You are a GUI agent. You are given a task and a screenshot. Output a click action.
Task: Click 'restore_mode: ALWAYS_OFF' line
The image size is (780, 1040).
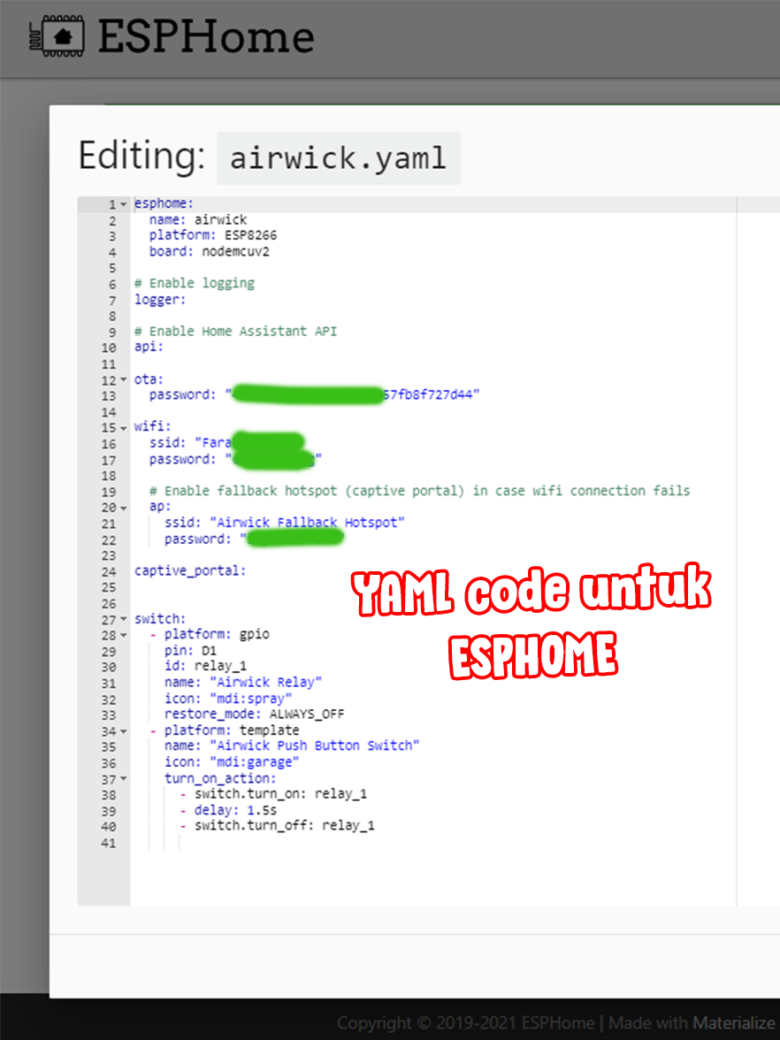pyautogui.click(x=254, y=715)
